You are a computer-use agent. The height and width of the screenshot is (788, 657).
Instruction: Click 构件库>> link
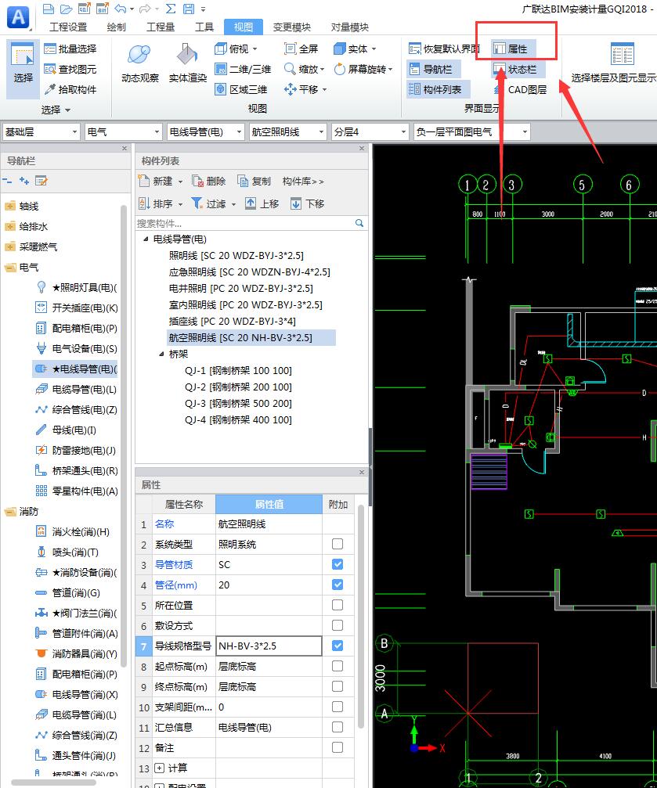pos(303,181)
